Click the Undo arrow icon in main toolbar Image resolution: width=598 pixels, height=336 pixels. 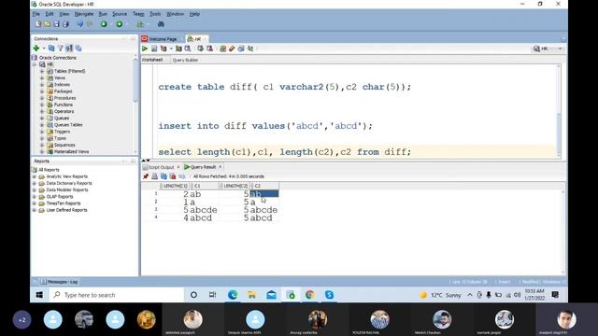[79, 24]
